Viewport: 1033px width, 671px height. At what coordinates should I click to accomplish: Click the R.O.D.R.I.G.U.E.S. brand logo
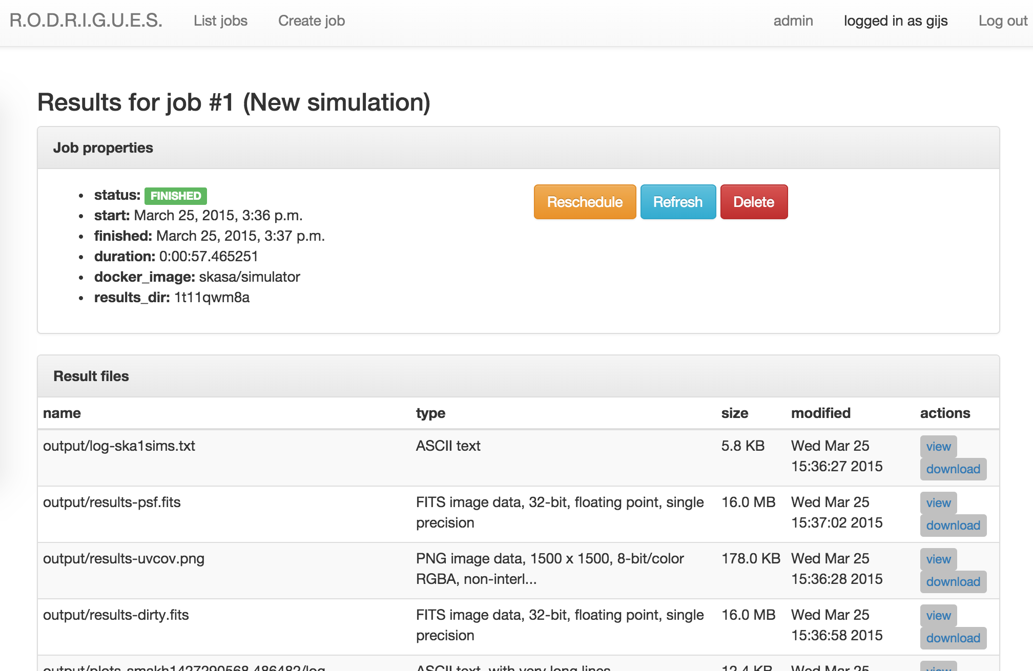[86, 20]
